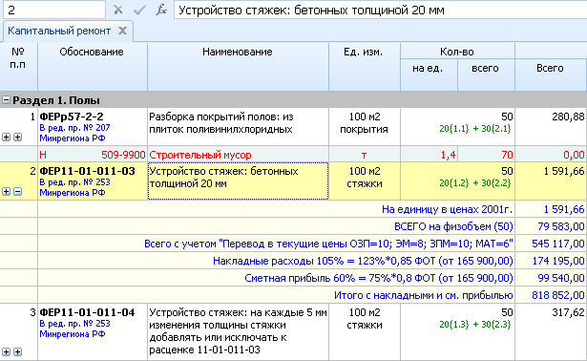This screenshot has width=587, height=361.
Task: Select value 174 195,00
Action: point(558,261)
